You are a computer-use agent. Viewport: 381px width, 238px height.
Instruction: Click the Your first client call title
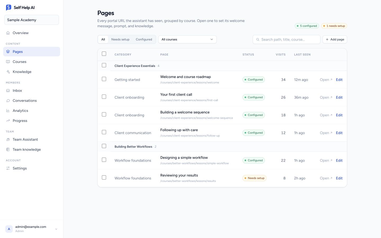pyautogui.click(x=176, y=95)
